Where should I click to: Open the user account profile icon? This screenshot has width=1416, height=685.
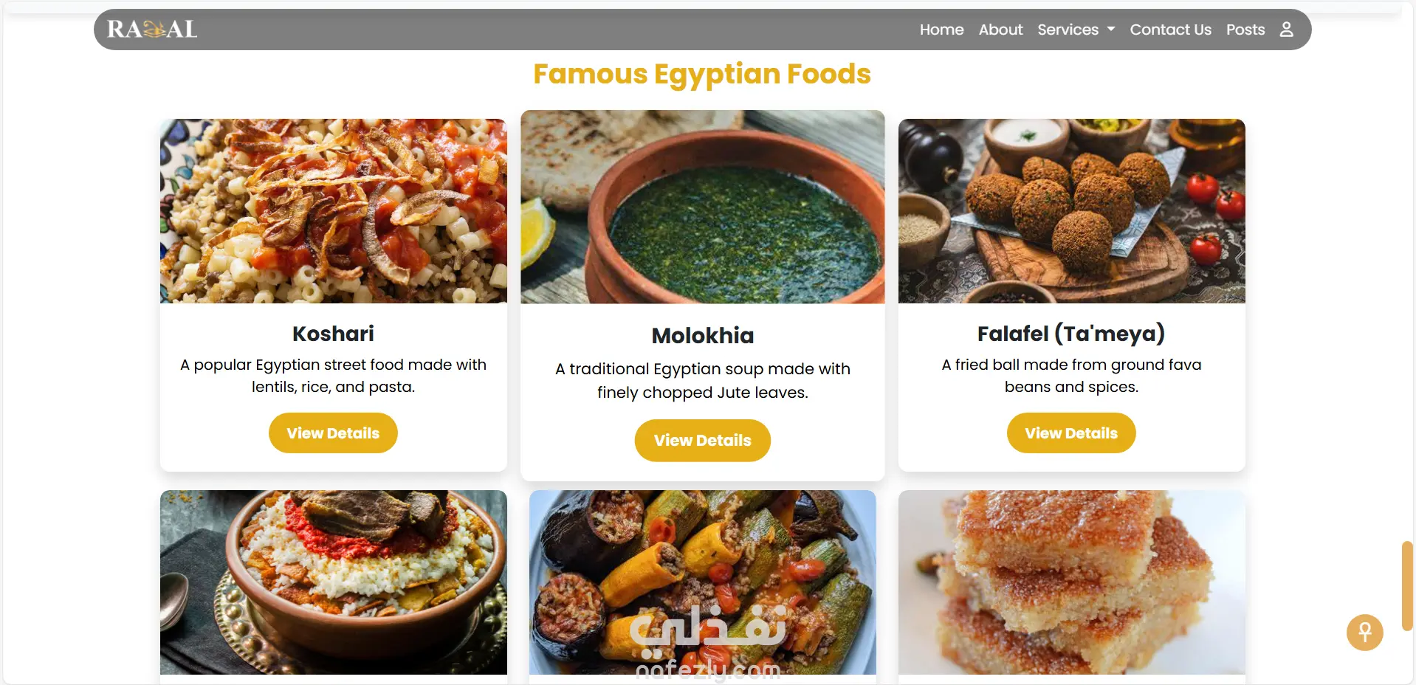[1286, 30]
